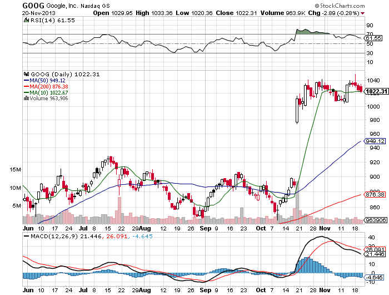
Task: Click the MACD signal value 26.091 in legend
Action: pyautogui.click(x=117, y=236)
